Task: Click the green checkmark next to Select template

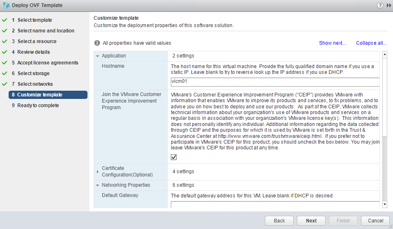Action: [5, 20]
